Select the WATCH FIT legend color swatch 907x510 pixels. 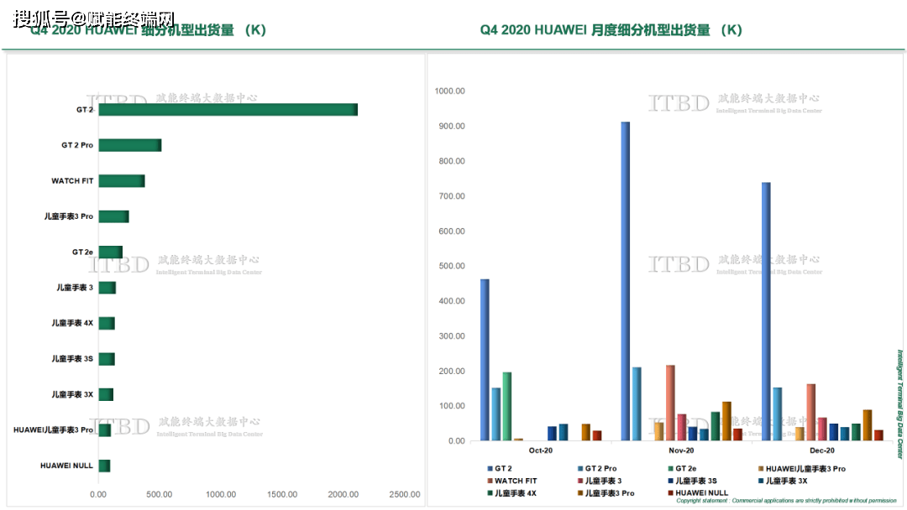pyautogui.click(x=490, y=481)
